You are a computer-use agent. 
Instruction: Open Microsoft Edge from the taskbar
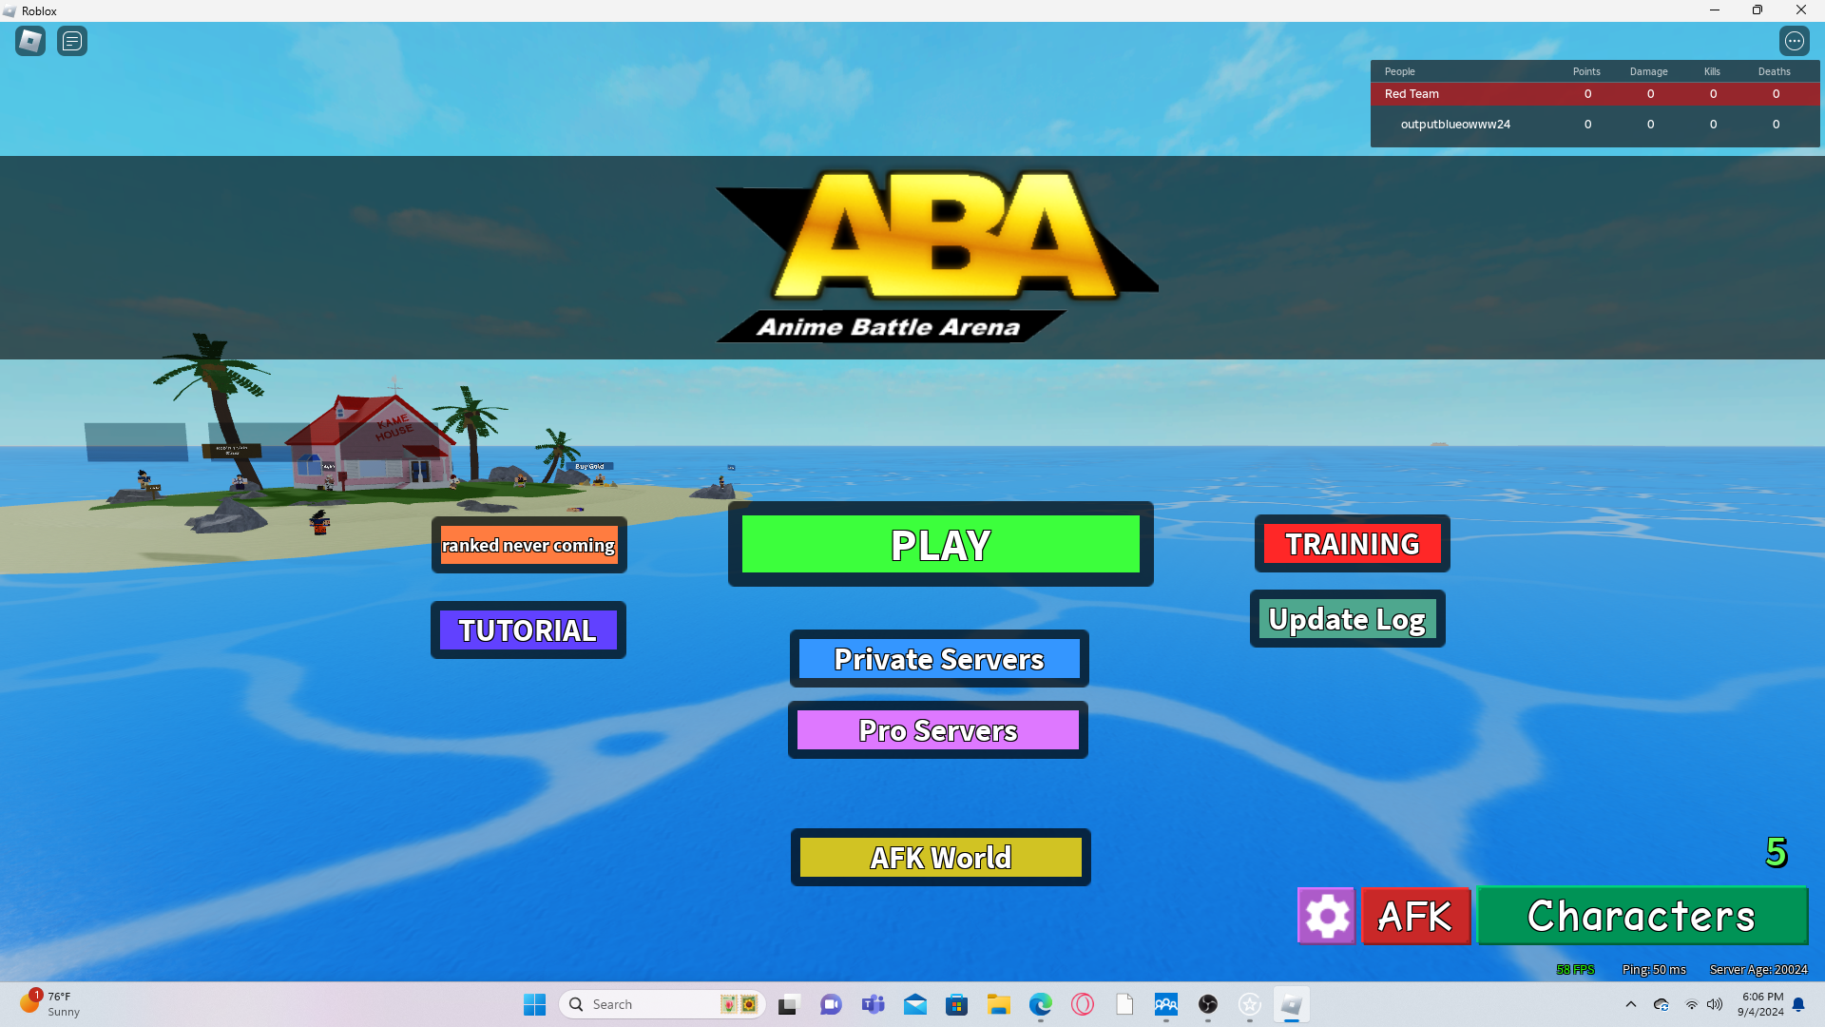point(1041,1004)
